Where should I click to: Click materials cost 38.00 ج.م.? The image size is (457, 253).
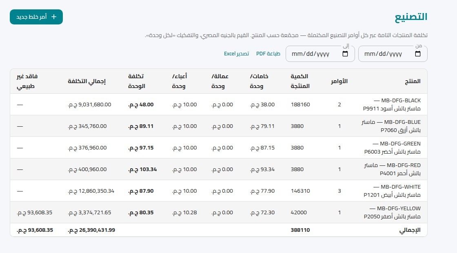(x=262, y=105)
